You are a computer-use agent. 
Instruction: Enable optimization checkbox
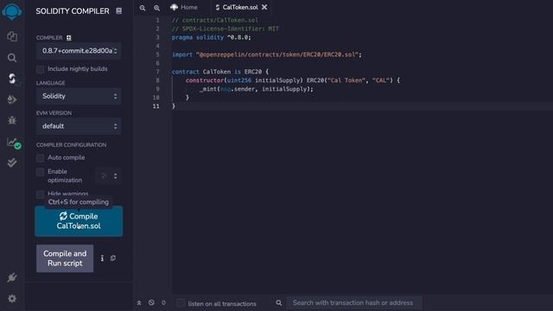(41, 172)
